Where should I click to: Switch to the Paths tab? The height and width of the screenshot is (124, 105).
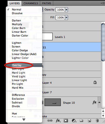(x=47, y=3)
